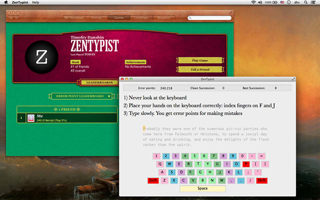Click the purple K key
Image resolution: width=320 pixels, height=200 pixels.
229,172
